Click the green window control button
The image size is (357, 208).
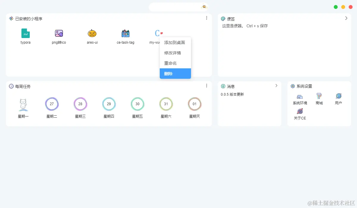coord(336,7)
